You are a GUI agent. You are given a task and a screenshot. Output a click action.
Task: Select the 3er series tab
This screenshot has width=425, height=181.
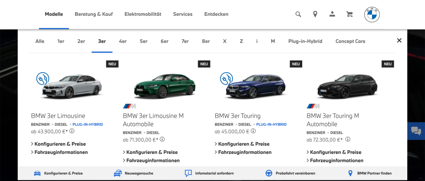102,41
